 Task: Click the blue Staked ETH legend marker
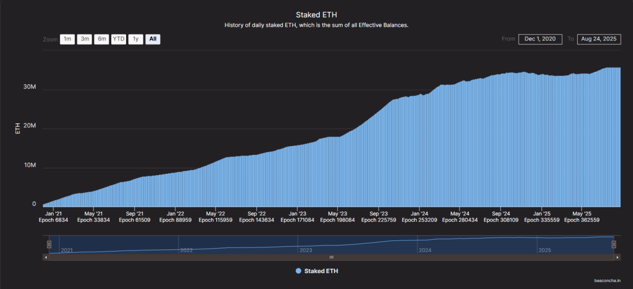click(x=298, y=271)
